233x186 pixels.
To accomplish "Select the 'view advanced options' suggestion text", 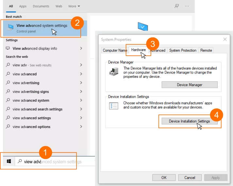I will coord(31,127).
